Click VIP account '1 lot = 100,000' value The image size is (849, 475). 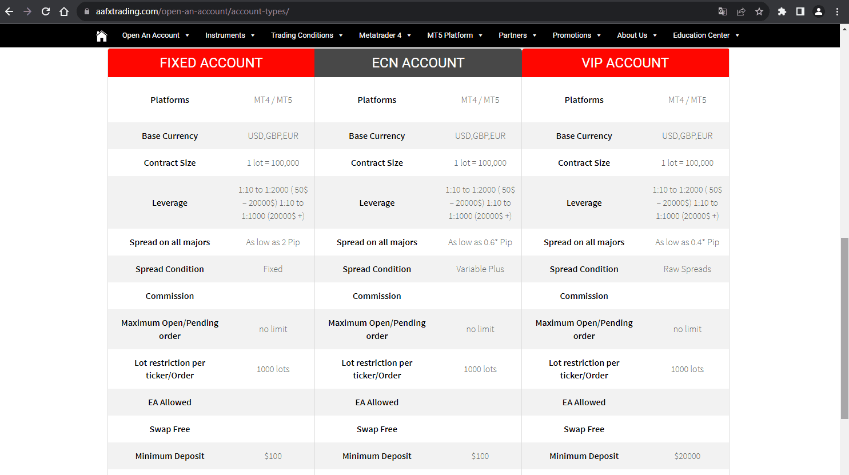(x=687, y=163)
